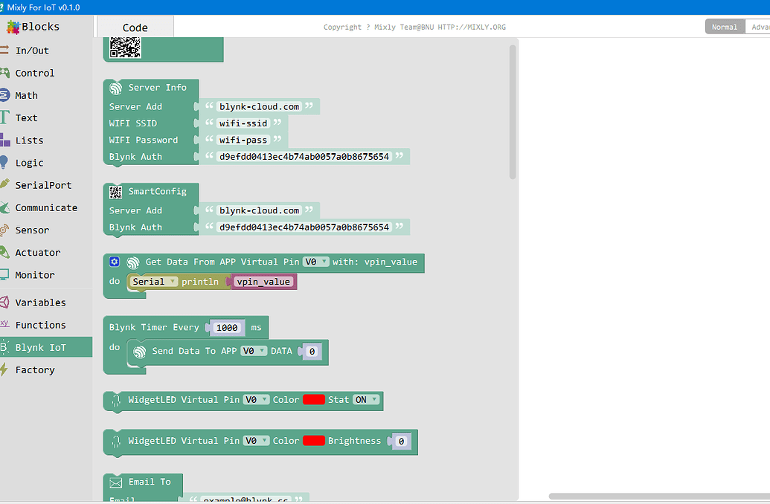Click the Variables category icon
Viewport: 770px width, 504px height.
(x=4, y=303)
